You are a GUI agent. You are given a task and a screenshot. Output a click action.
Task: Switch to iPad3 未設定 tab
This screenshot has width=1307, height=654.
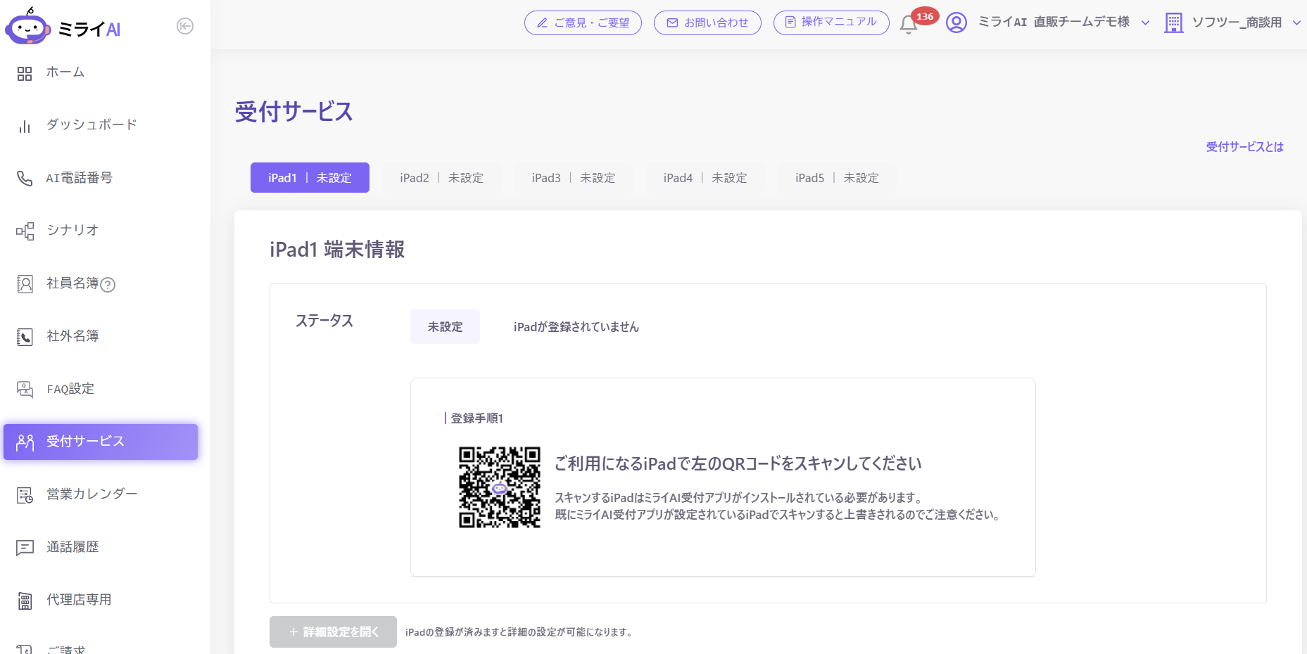click(574, 178)
